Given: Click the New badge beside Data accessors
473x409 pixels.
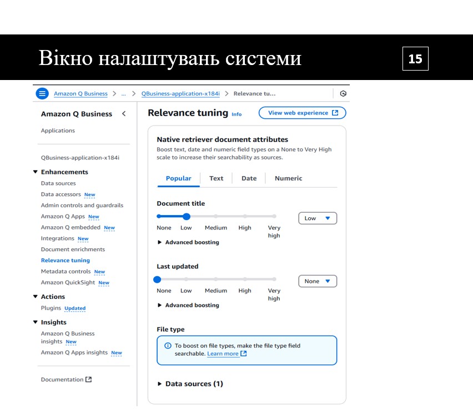Looking at the screenshot, I should (x=89, y=194).
